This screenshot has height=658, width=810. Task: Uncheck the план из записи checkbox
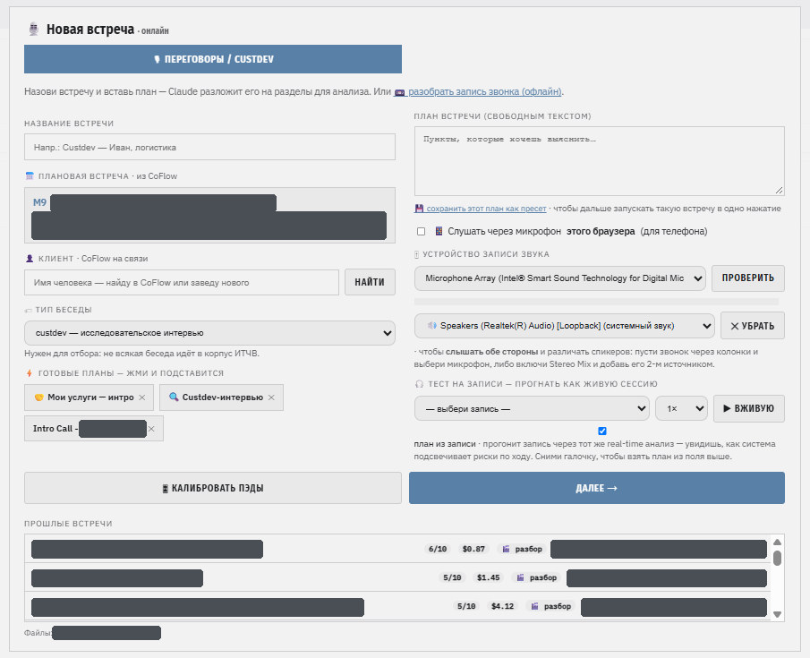[602, 432]
